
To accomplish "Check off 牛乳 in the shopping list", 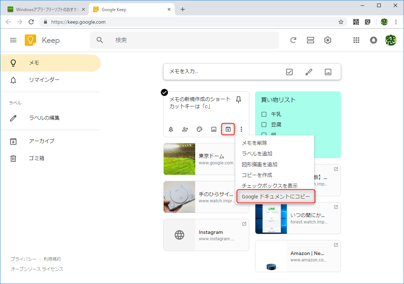I will click(264, 113).
